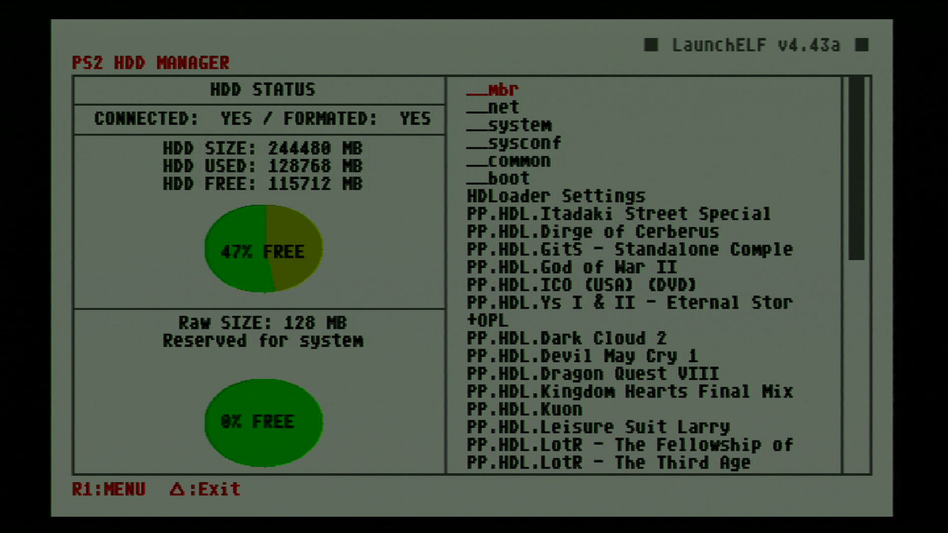
Task: Select PP.HDL.God of War II
Action: [572, 267]
